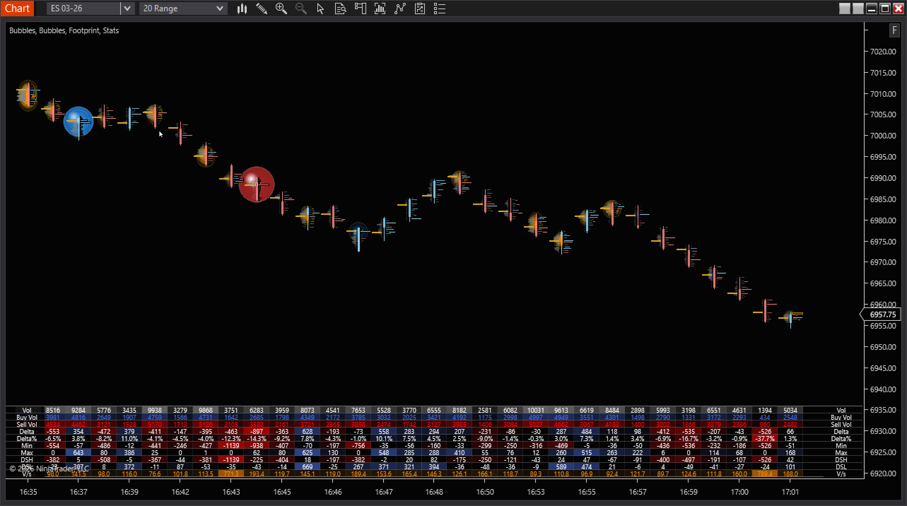Activate the zoom in magnifier tool
The height and width of the screenshot is (506, 907).
(x=281, y=8)
